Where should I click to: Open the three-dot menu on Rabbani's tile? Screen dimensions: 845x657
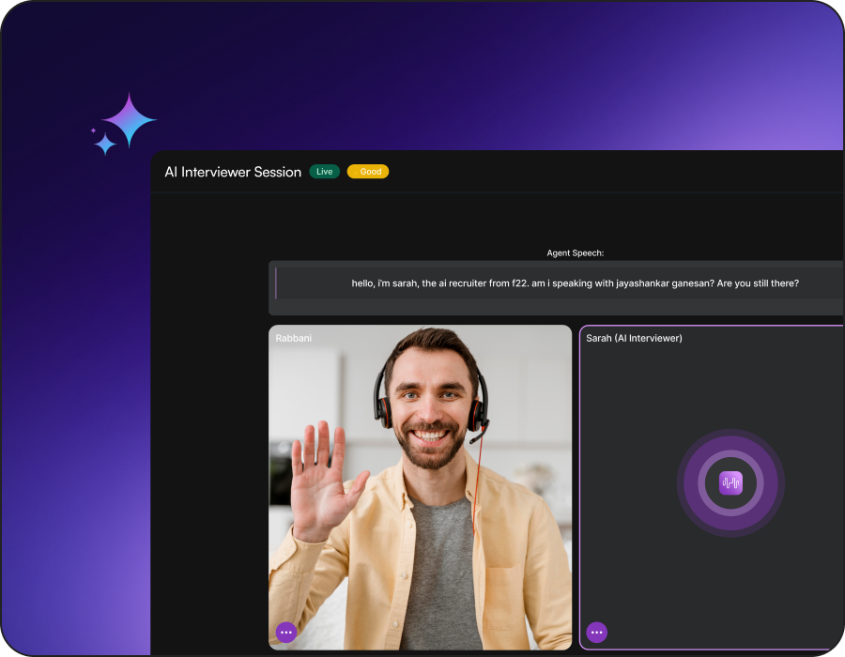[285, 632]
